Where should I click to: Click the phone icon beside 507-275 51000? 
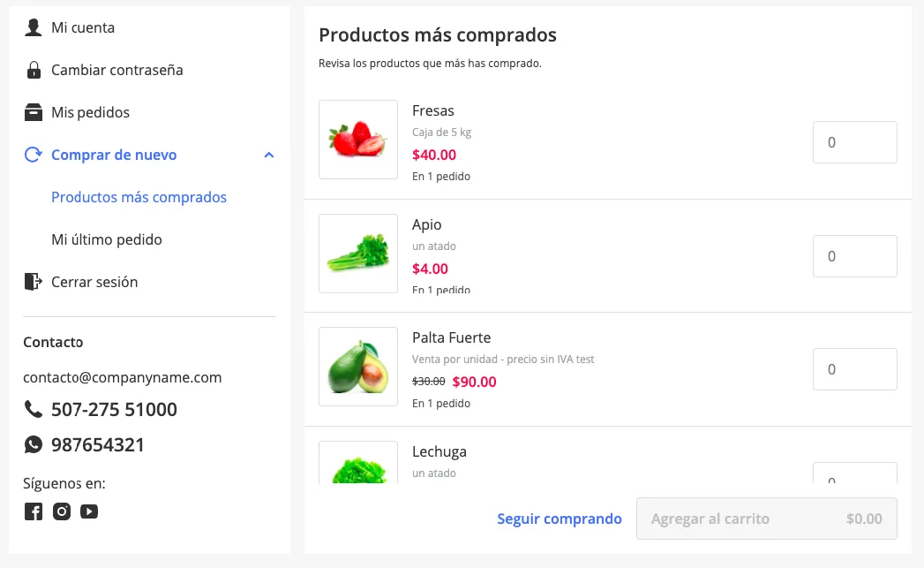33,409
